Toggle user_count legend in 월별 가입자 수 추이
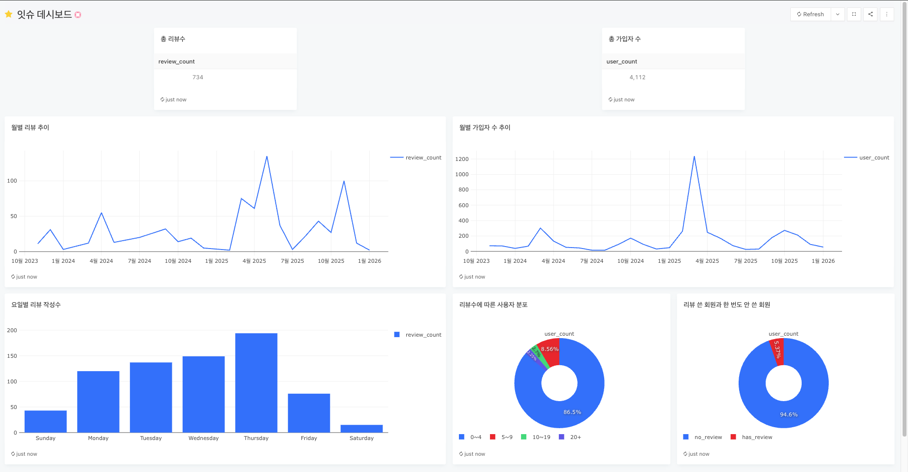 pos(867,157)
